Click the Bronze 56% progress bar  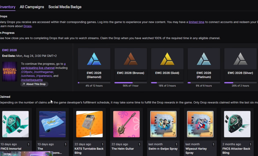click(131, 83)
